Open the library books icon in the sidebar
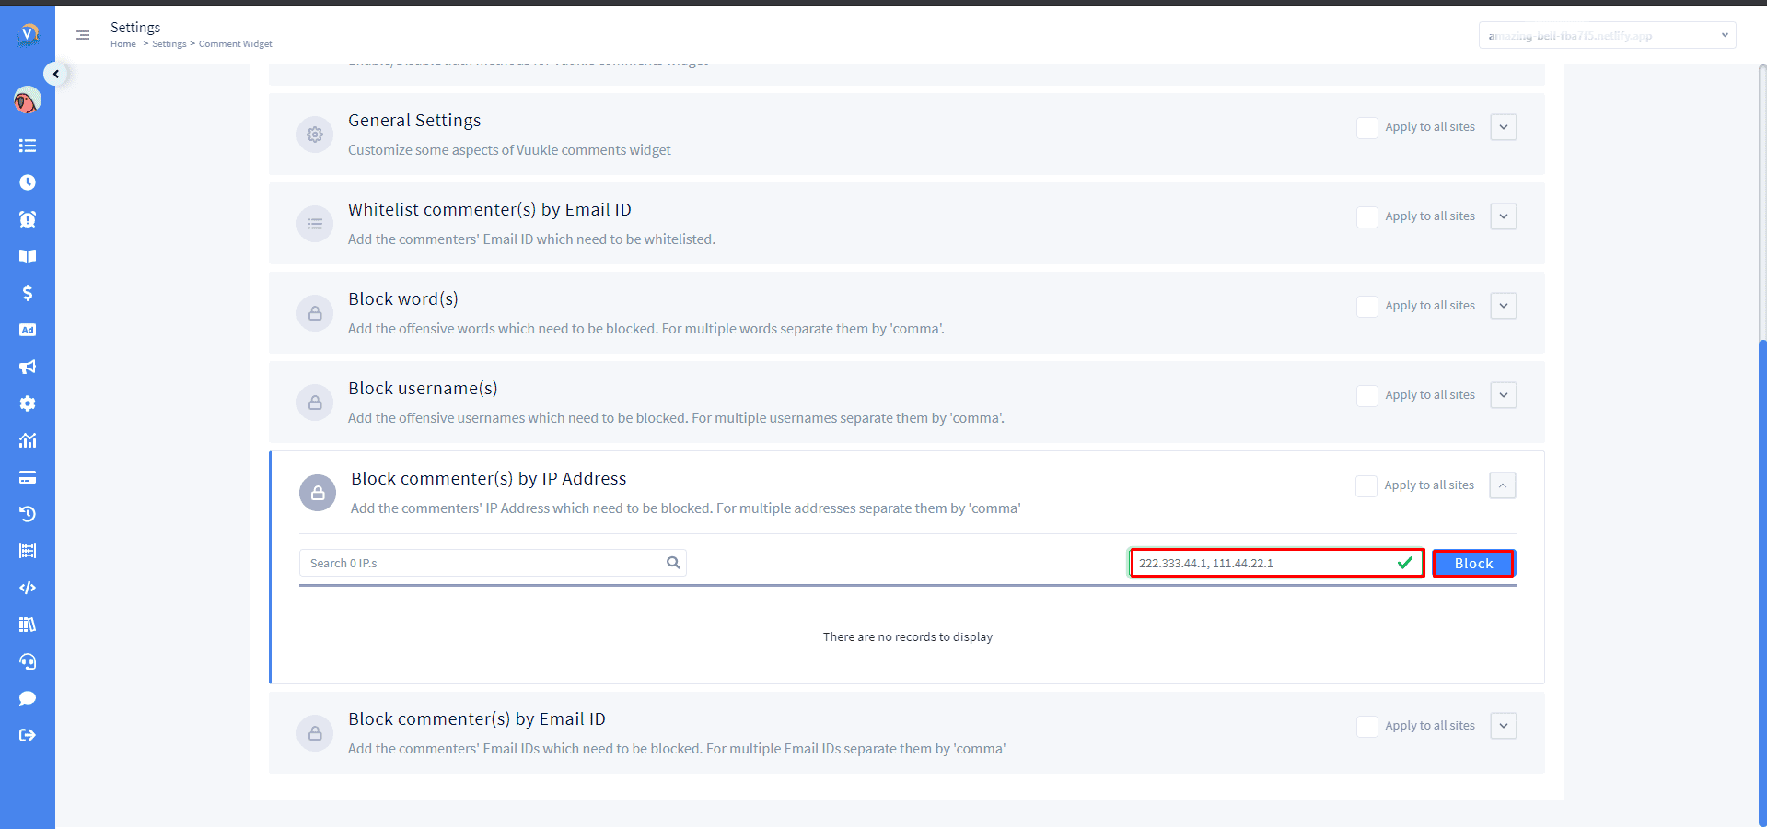Image resolution: width=1767 pixels, height=829 pixels. pos(28,625)
